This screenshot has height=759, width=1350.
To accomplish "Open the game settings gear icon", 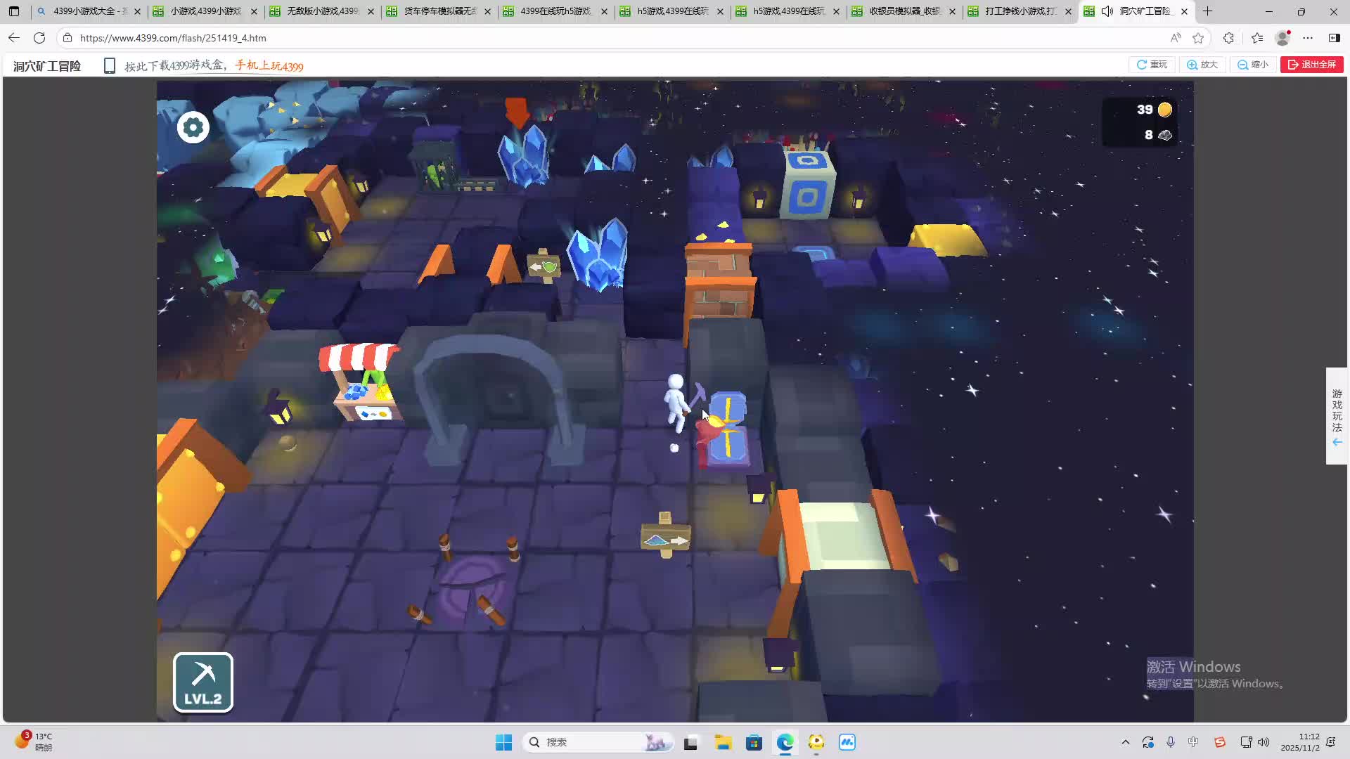I will pyautogui.click(x=193, y=127).
